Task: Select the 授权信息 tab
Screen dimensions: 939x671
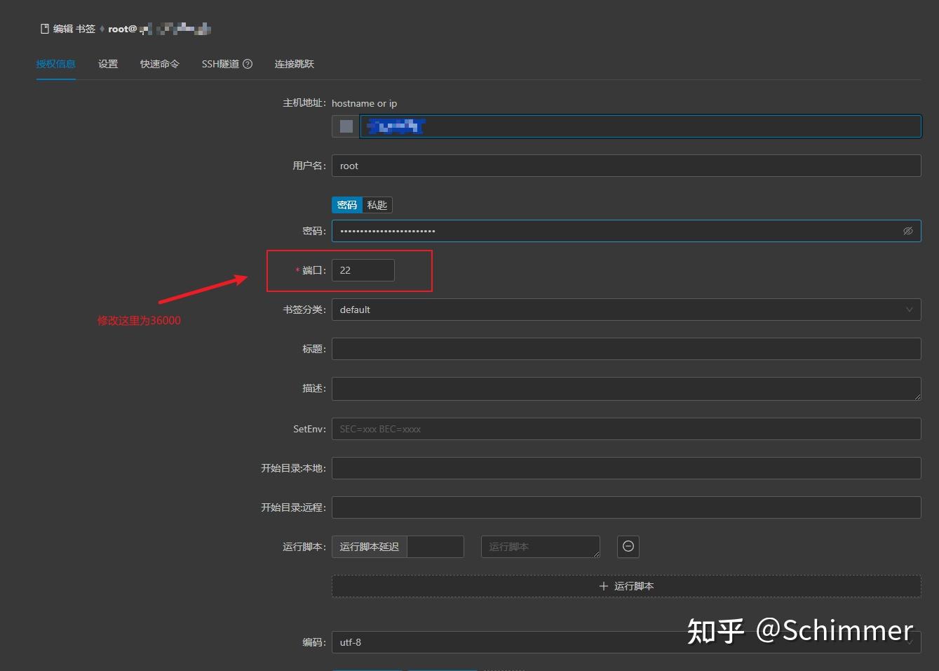Action: point(55,63)
